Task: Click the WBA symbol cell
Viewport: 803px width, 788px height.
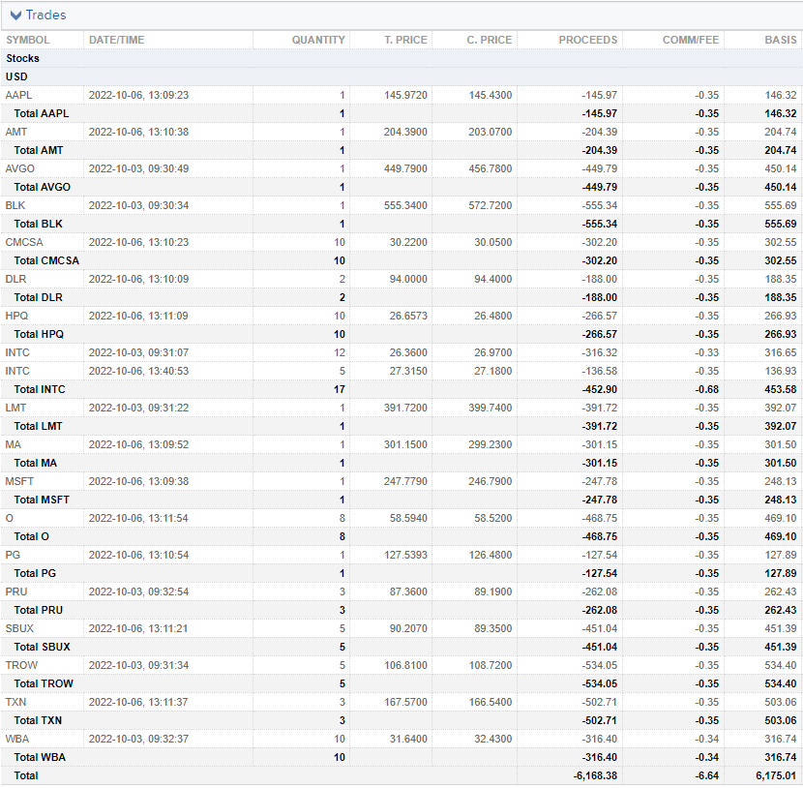Action: click(17, 741)
